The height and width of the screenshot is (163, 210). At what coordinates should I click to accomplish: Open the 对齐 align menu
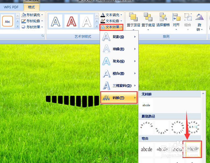coord(176,21)
